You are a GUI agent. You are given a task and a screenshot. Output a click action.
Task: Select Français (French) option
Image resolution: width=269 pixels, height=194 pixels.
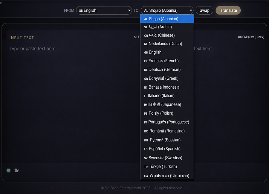(167, 61)
